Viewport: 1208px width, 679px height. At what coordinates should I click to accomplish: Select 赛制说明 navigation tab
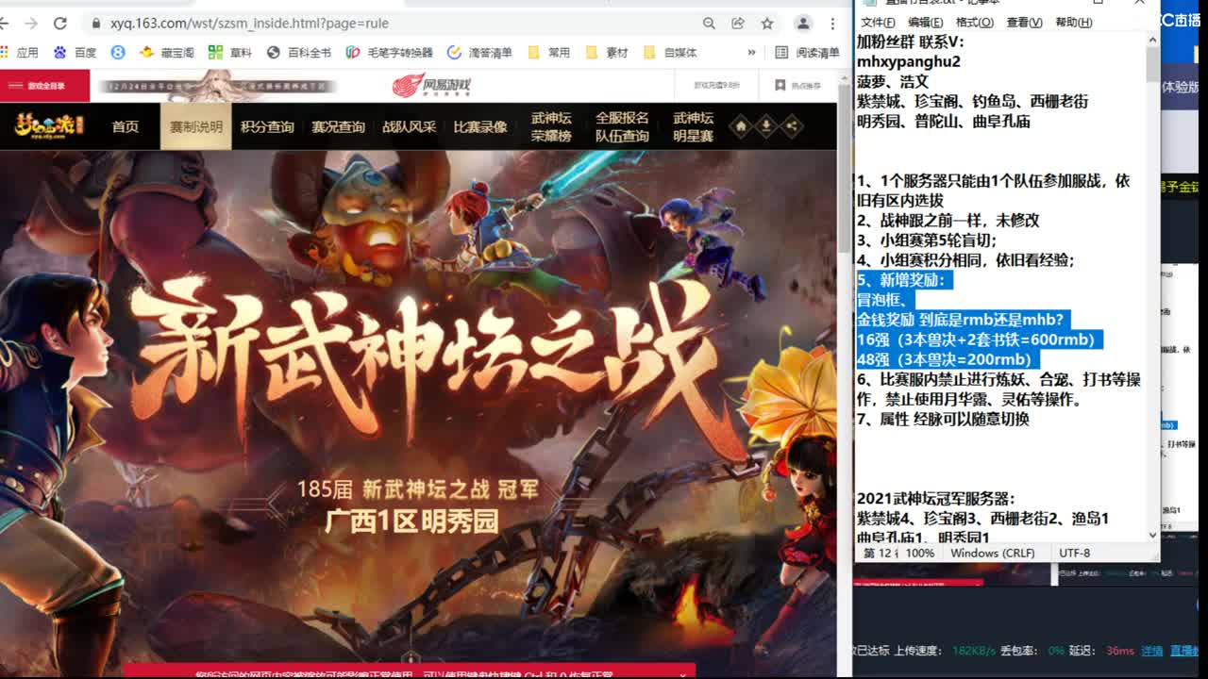point(196,126)
